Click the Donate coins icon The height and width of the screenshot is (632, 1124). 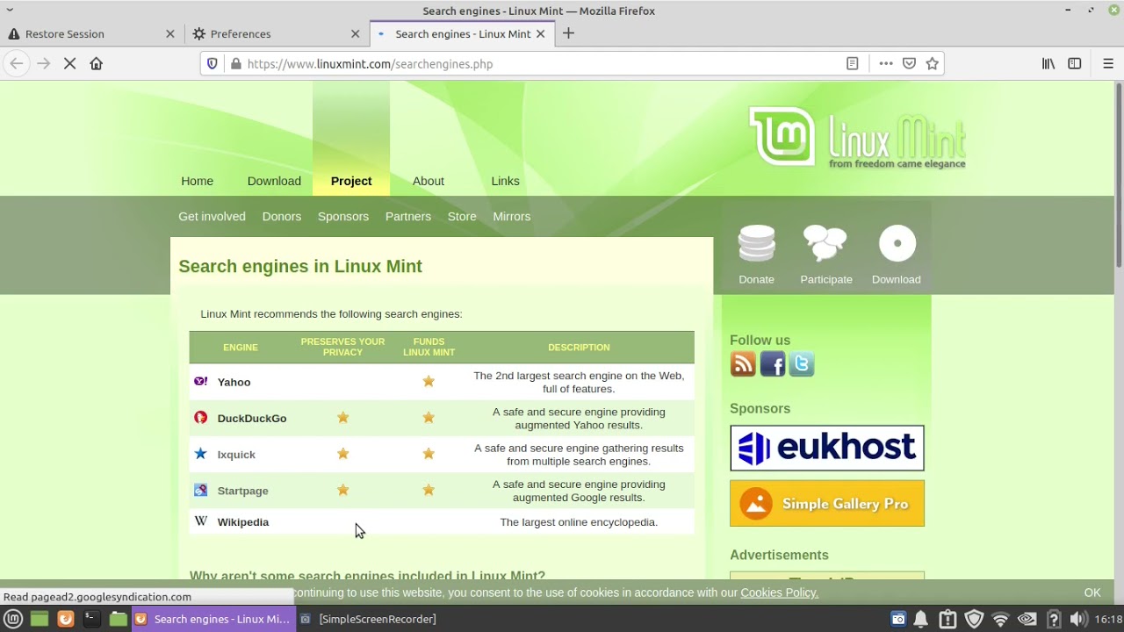pos(756,244)
